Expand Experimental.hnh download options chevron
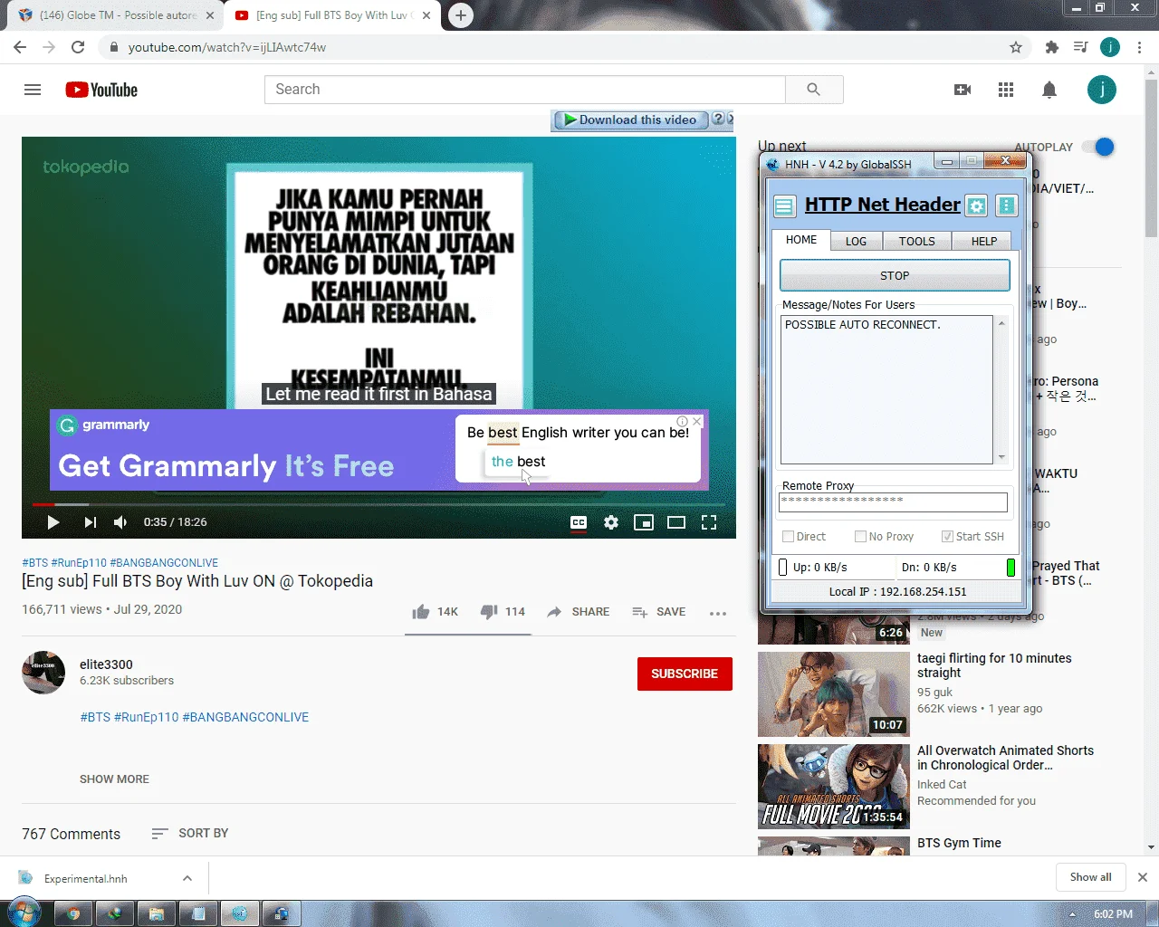 [x=187, y=878]
